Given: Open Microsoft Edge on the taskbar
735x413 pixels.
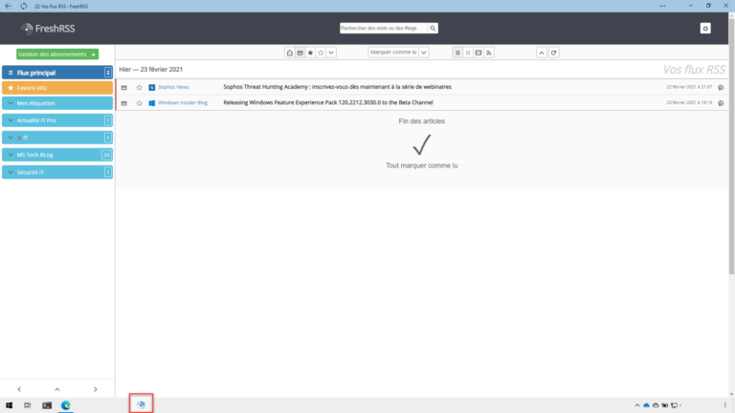Looking at the screenshot, I should (66, 405).
